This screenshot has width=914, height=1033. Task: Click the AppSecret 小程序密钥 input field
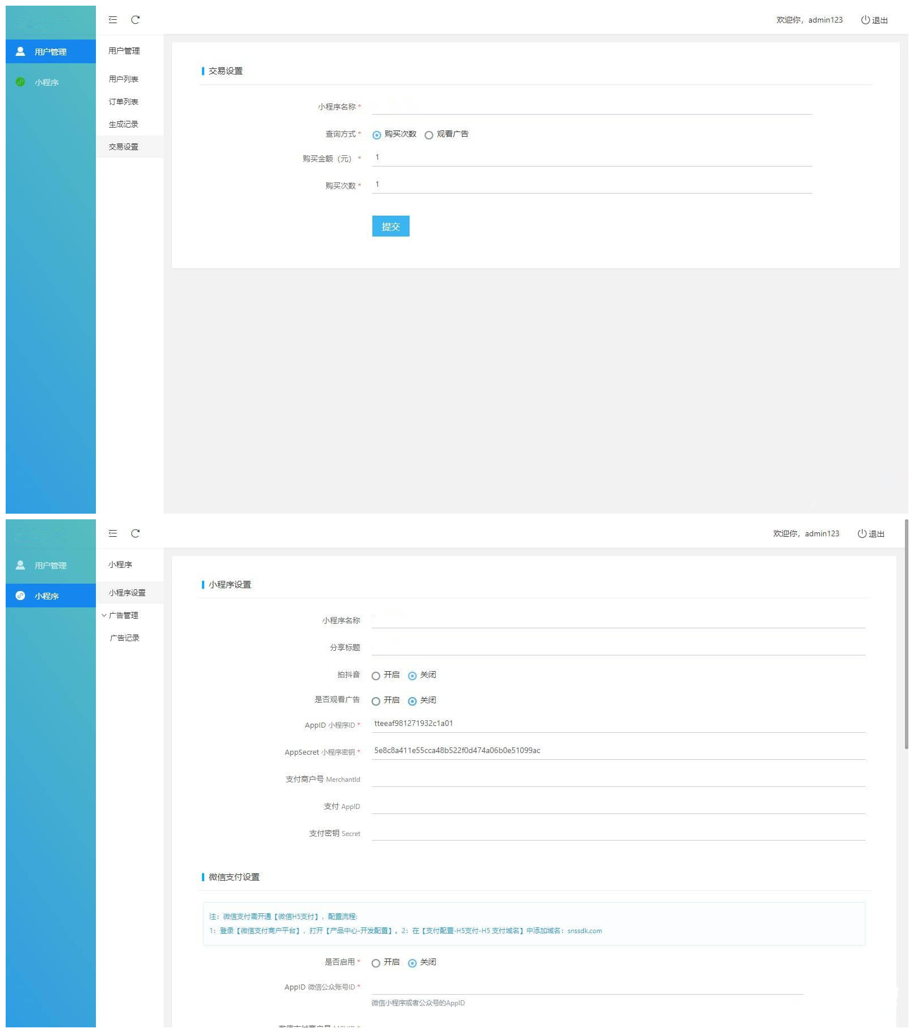click(x=618, y=751)
